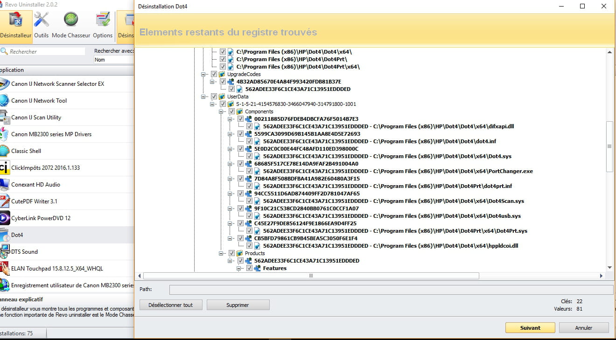Collapse the Features tree node
The height and width of the screenshot is (340, 616).
click(239, 268)
